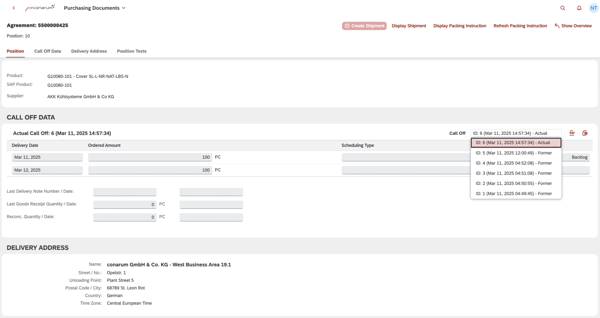
Task: Open the Delivery Address tab
Action: click(89, 51)
